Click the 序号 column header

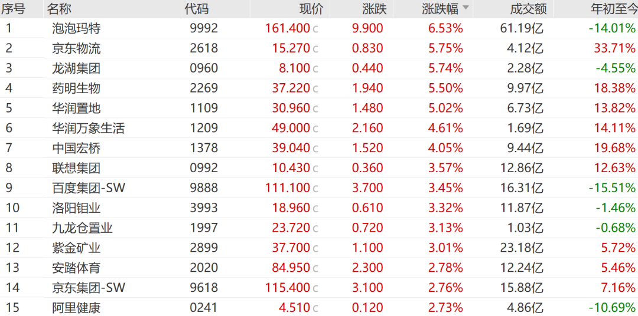(13, 8)
